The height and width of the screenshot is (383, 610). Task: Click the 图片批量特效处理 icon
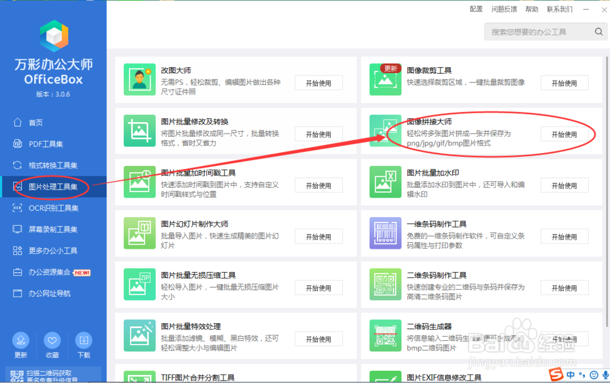pos(140,335)
